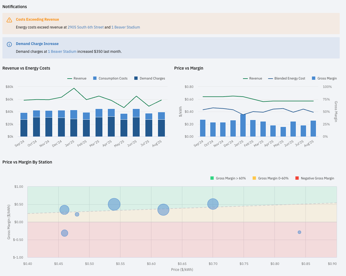Click the info circle icon in Demand Charge Increase

(9, 44)
